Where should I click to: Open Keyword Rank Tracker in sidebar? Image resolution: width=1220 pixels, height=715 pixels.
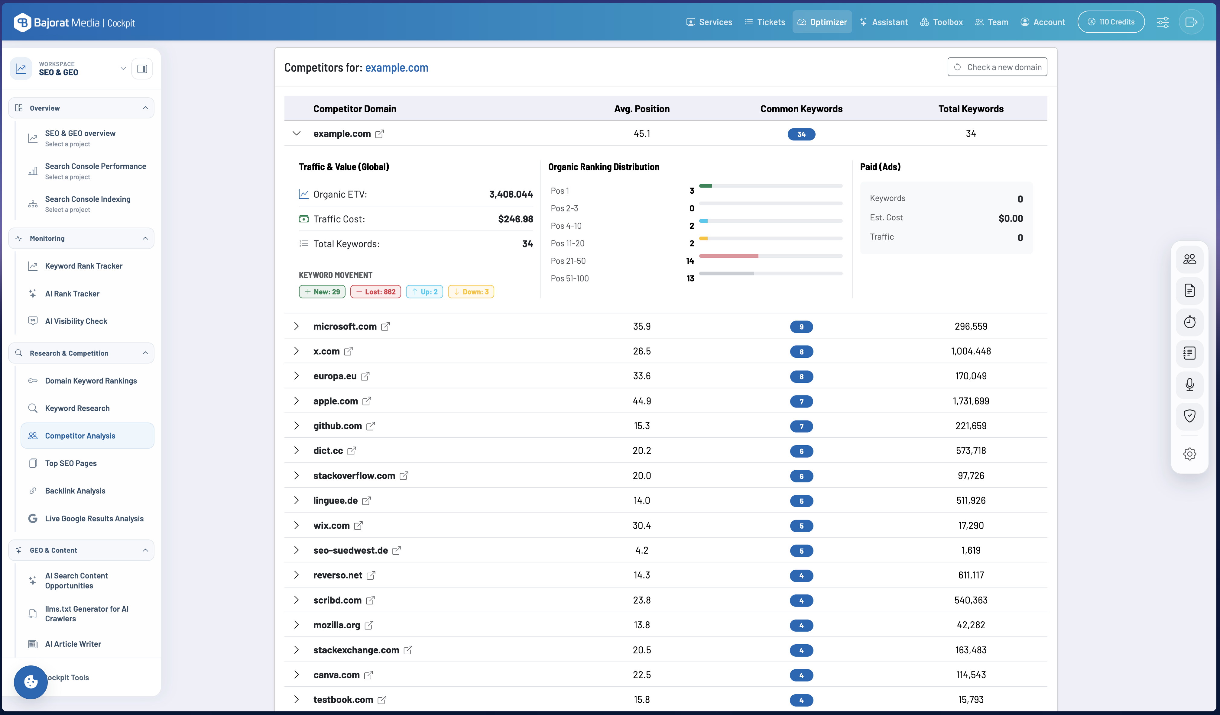tap(87, 266)
